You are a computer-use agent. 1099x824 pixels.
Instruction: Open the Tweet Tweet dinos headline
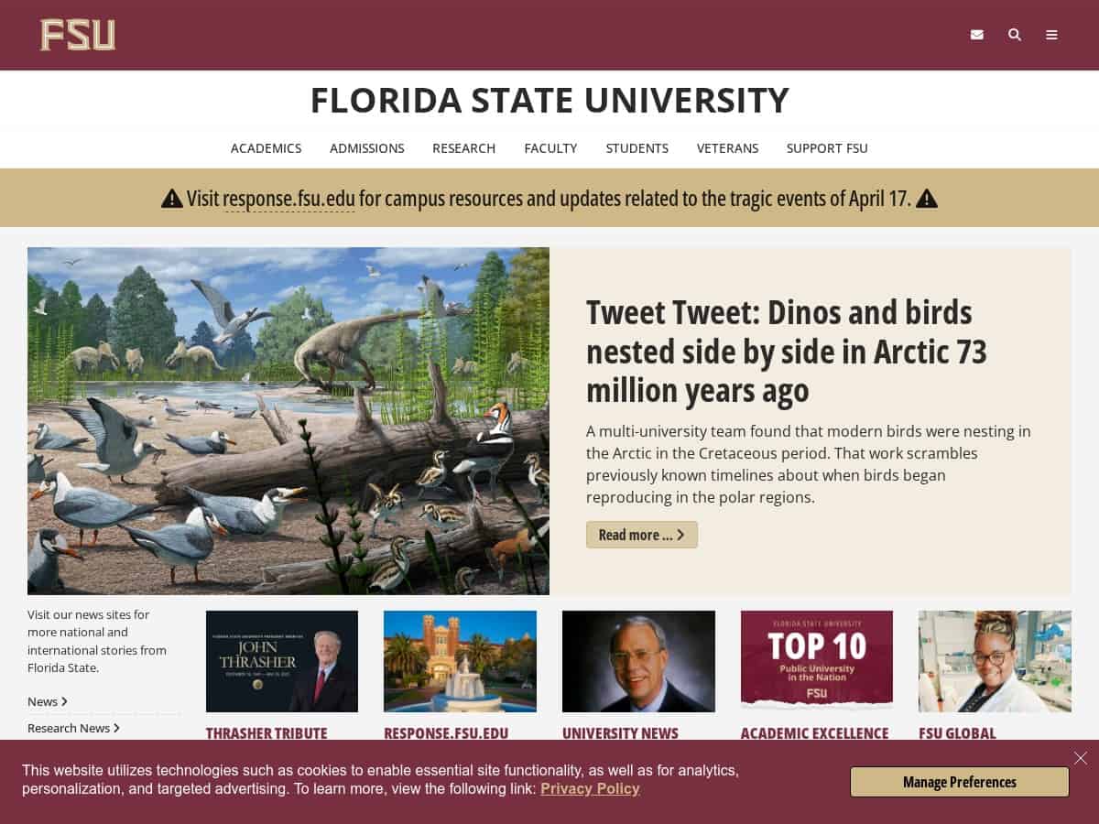[x=787, y=352]
